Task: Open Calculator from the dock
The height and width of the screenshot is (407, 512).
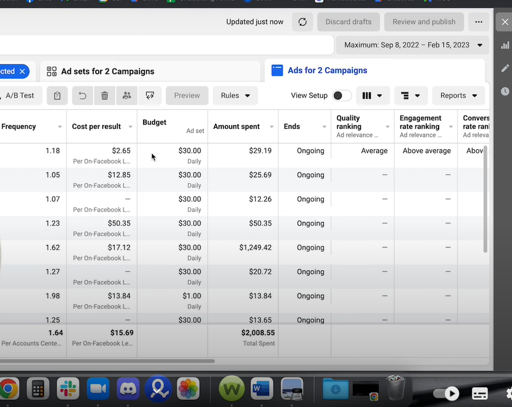Action: 38,388
